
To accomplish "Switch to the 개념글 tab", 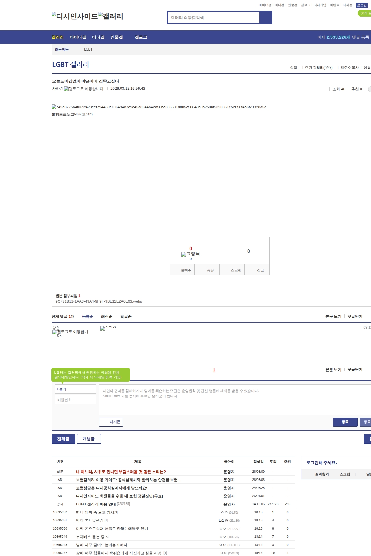I will (x=89, y=439).
